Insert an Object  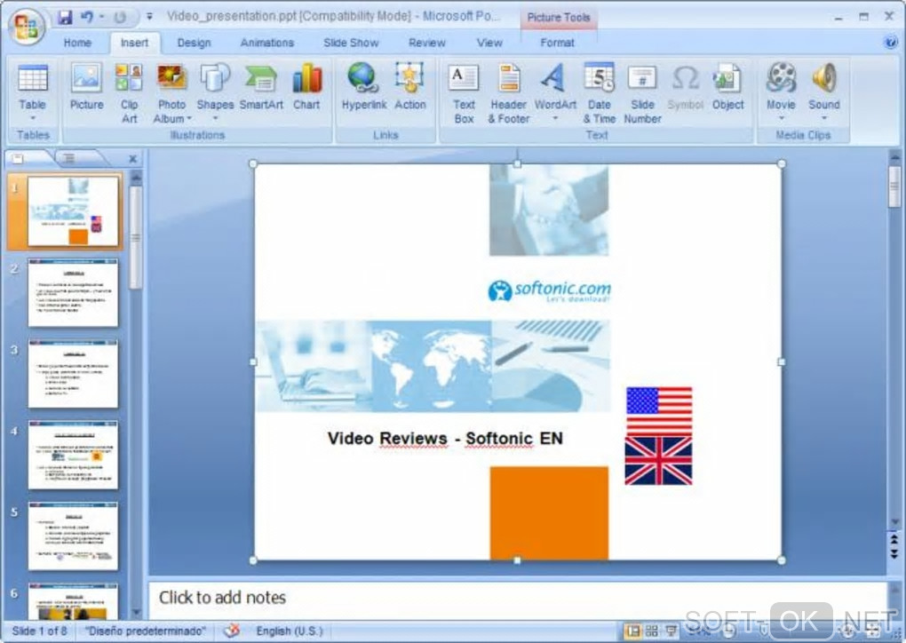727,87
